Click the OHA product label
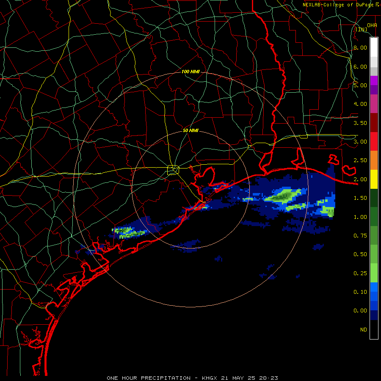 [x=372, y=25]
